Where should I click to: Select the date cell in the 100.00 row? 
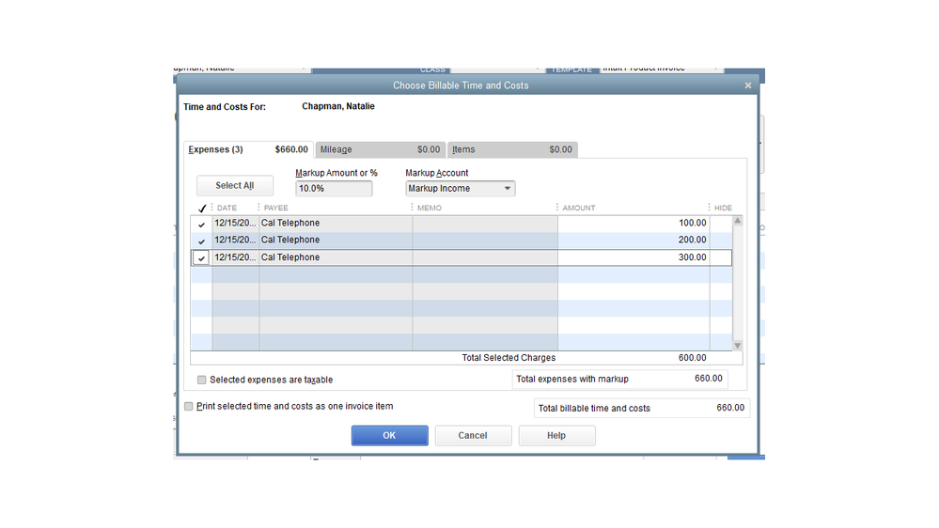pyautogui.click(x=235, y=224)
